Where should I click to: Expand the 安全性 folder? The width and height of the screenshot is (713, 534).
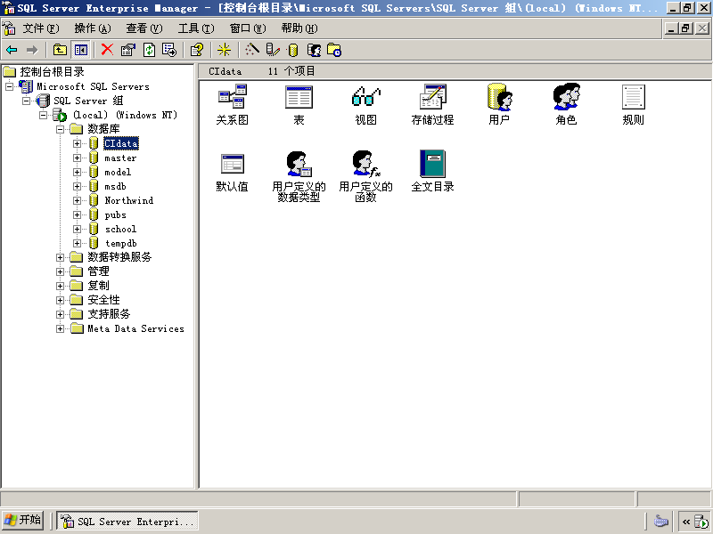pos(60,300)
